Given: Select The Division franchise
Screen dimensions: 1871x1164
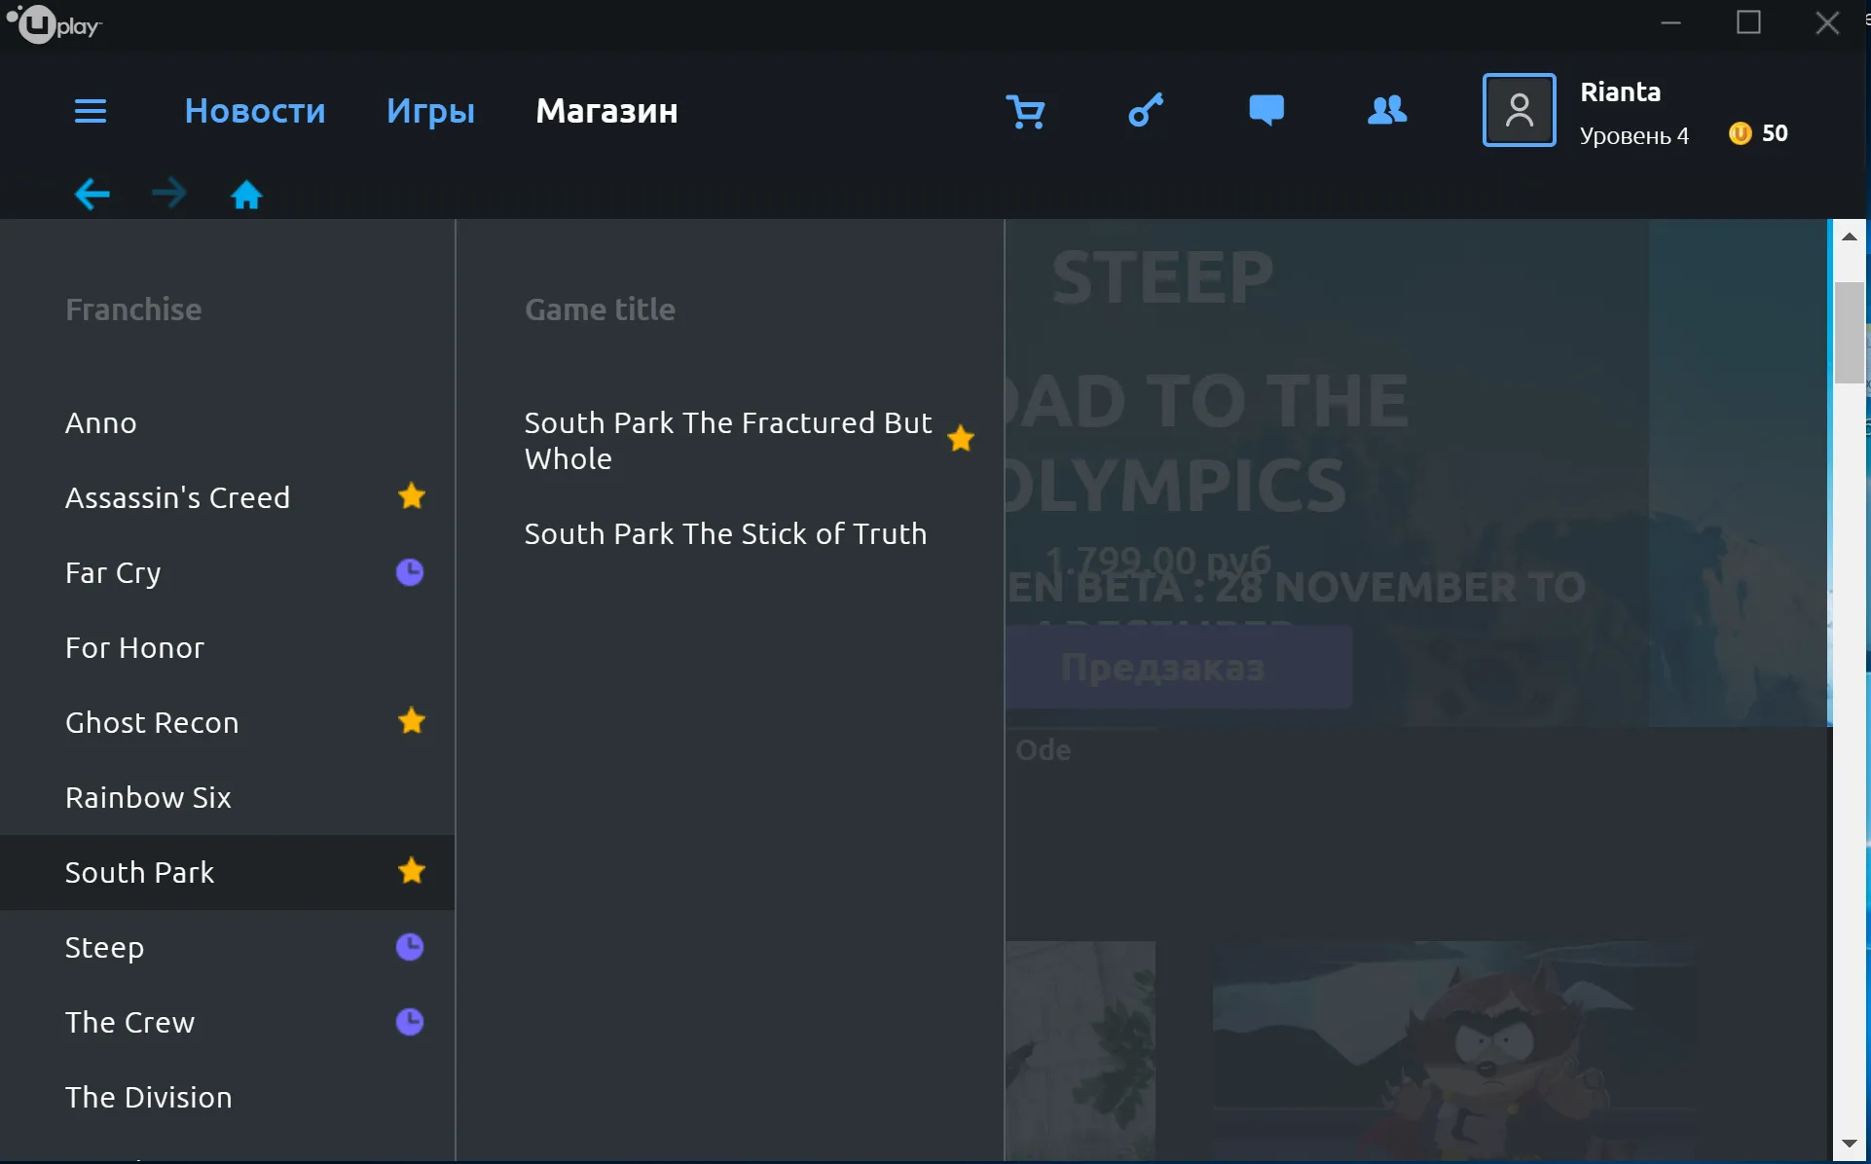Looking at the screenshot, I should coord(228,1097).
